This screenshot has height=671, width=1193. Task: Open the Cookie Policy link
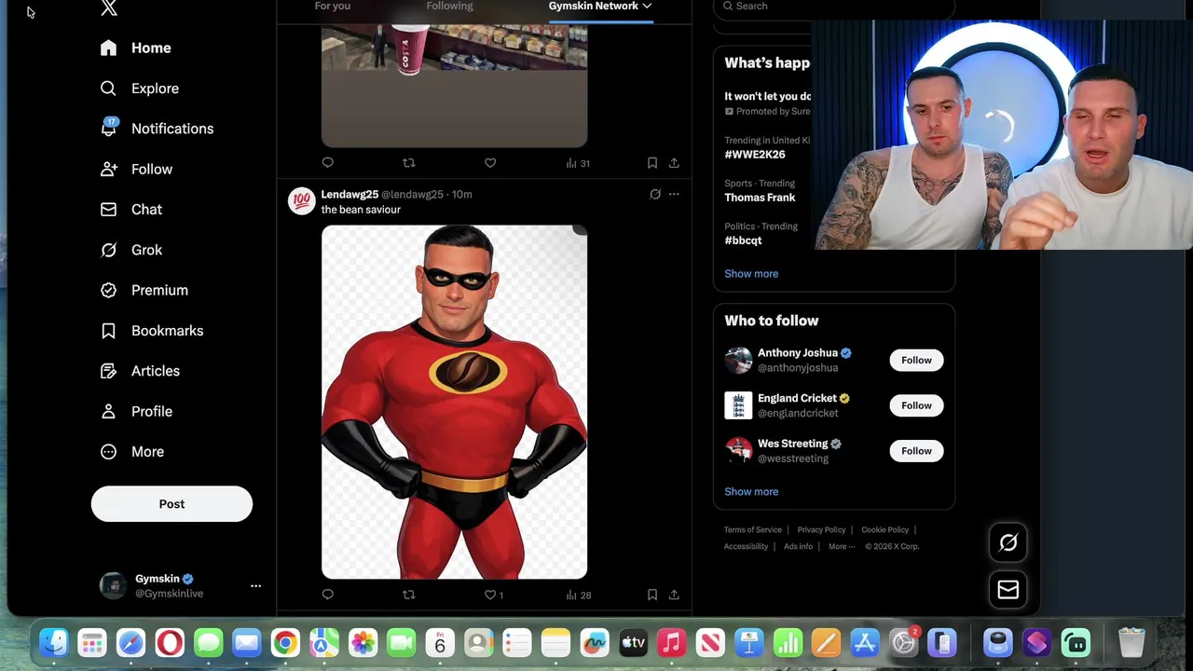(884, 530)
